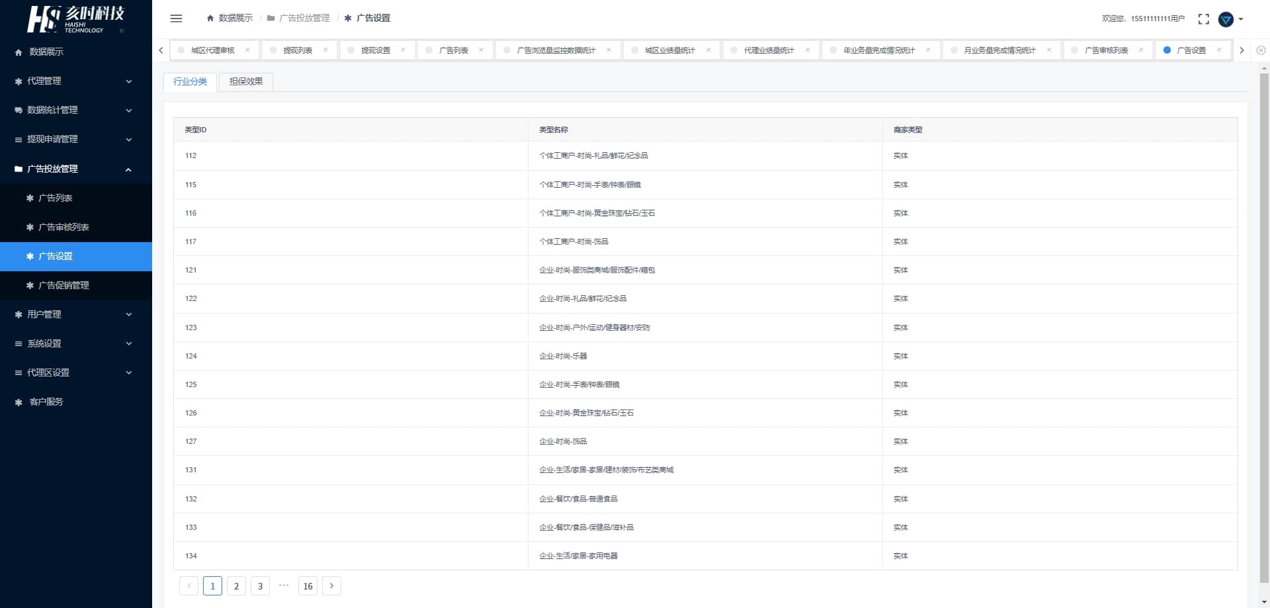Expand 用户管理 sidebar menu
1270x608 pixels.
tap(76, 314)
